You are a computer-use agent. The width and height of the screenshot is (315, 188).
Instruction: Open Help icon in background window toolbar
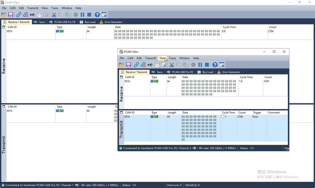coord(97,15)
